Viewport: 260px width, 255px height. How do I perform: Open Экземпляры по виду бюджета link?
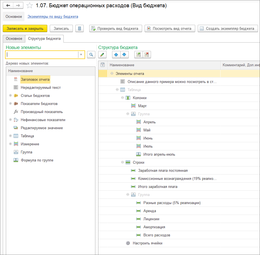[x=53, y=17]
